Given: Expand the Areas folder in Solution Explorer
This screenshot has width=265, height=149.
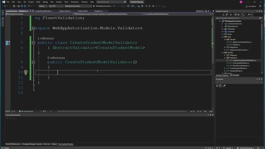Looking at the screenshot, I should click(222, 34).
